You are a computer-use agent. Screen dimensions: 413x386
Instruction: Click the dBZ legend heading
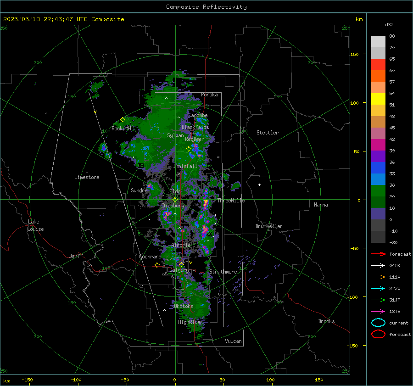click(x=389, y=24)
